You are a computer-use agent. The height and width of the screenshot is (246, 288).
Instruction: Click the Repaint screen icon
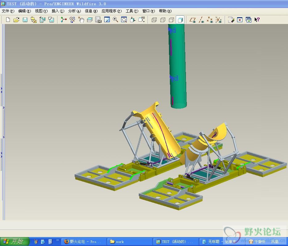[107, 20]
